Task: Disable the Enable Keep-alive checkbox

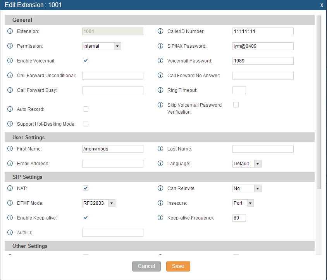Action: 86,218
